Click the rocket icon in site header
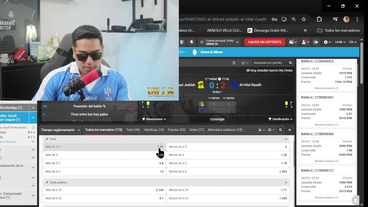Image resolution: width=368 pixels, height=207 pixels. (x=191, y=42)
